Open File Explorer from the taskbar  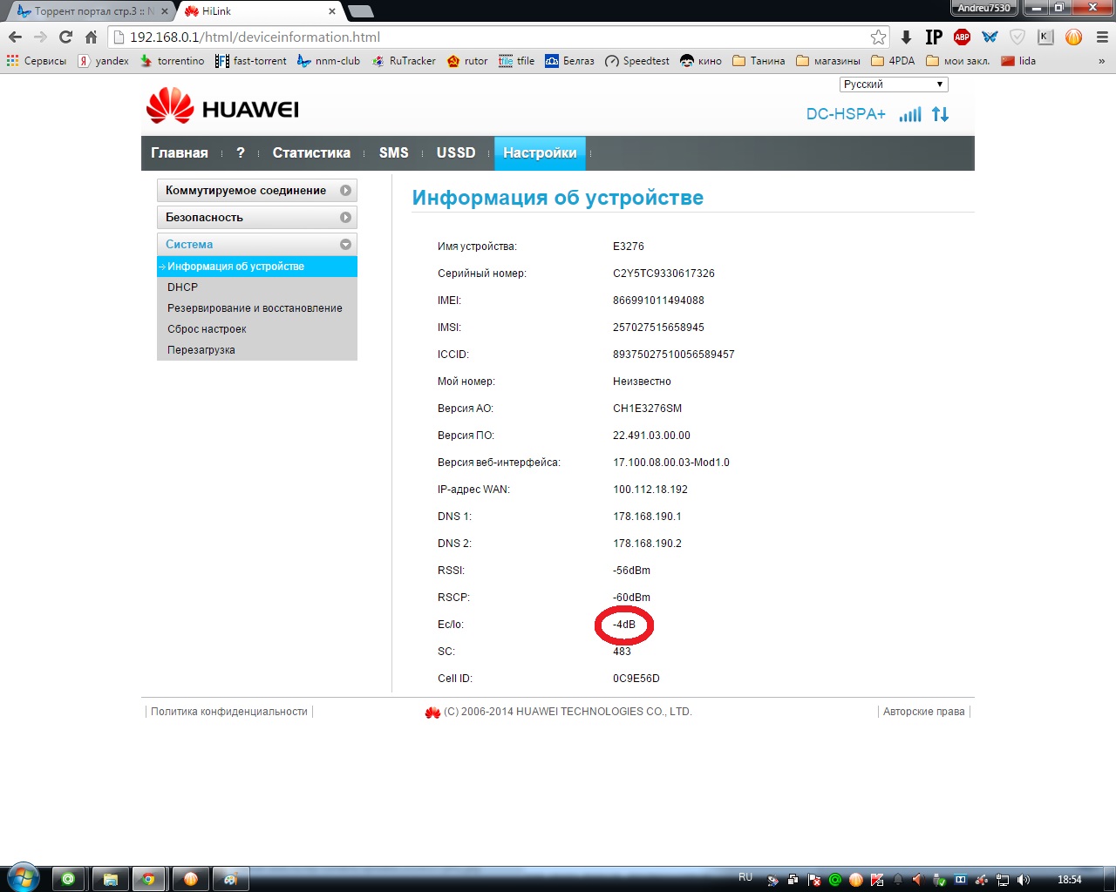110,879
